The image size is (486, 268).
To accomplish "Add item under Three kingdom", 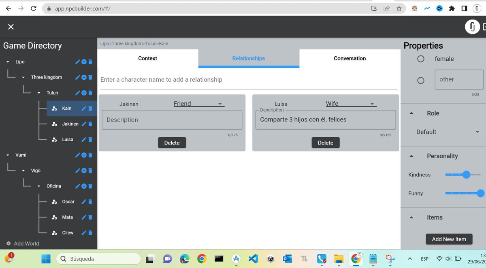I will point(84,77).
